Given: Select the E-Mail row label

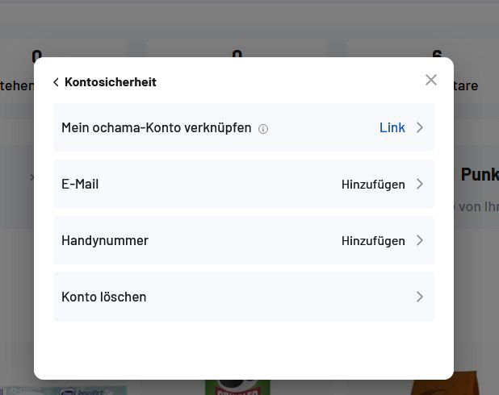Looking at the screenshot, I should pyautogui.click(x=80, y=184).
